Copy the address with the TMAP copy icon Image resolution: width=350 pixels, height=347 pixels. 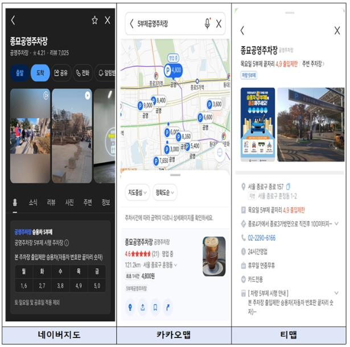click(289, 186)
